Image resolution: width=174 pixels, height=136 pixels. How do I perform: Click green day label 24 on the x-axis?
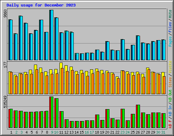(127, 132)
